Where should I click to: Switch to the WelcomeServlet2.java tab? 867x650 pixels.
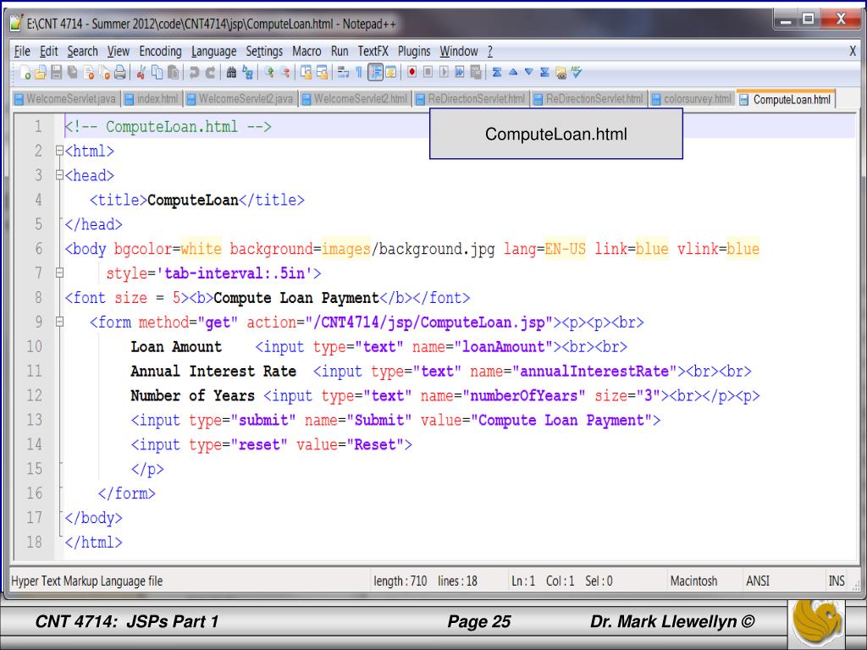click(240, 99)
